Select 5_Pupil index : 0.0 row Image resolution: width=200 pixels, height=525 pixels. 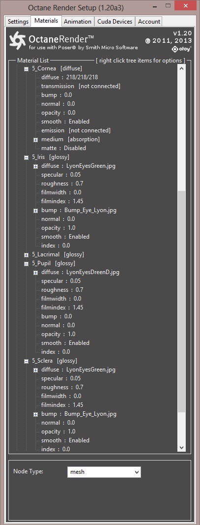coord(56,352)
